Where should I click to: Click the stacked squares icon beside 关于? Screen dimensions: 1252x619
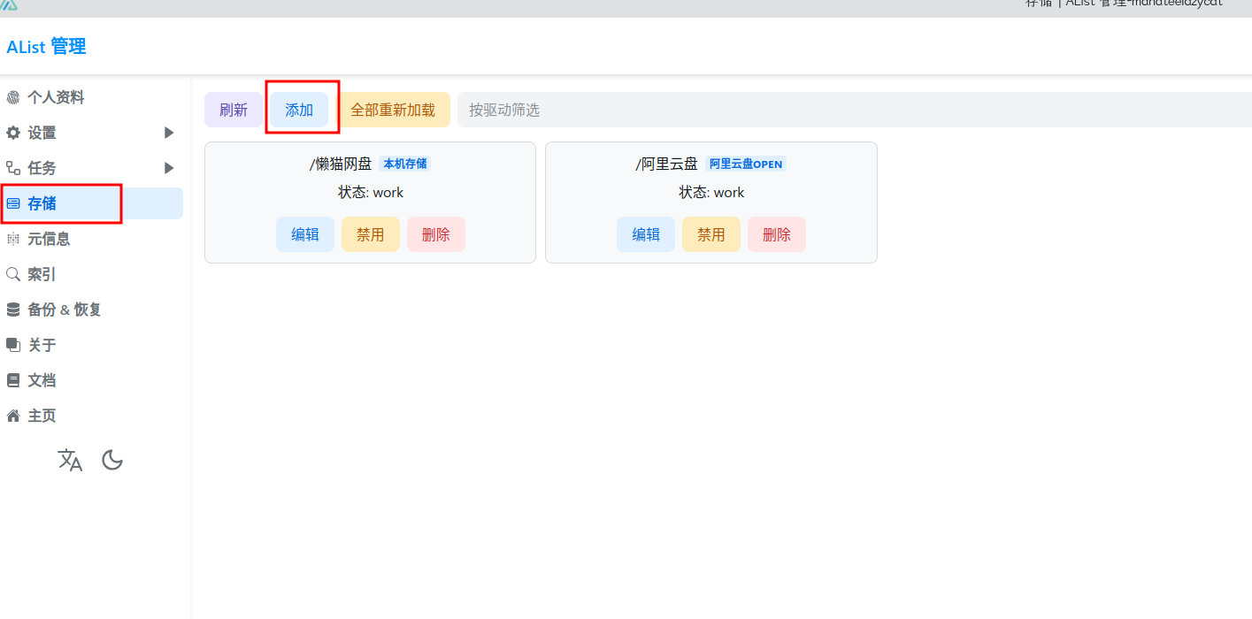tap(13, 345)
